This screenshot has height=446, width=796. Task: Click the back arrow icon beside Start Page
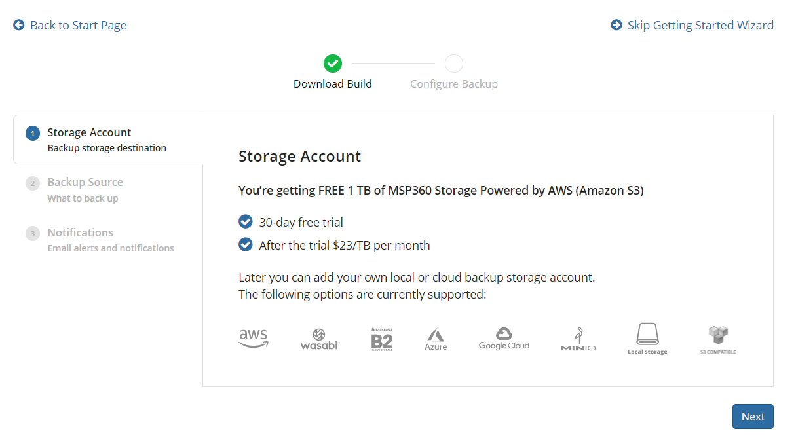[19, 25]
